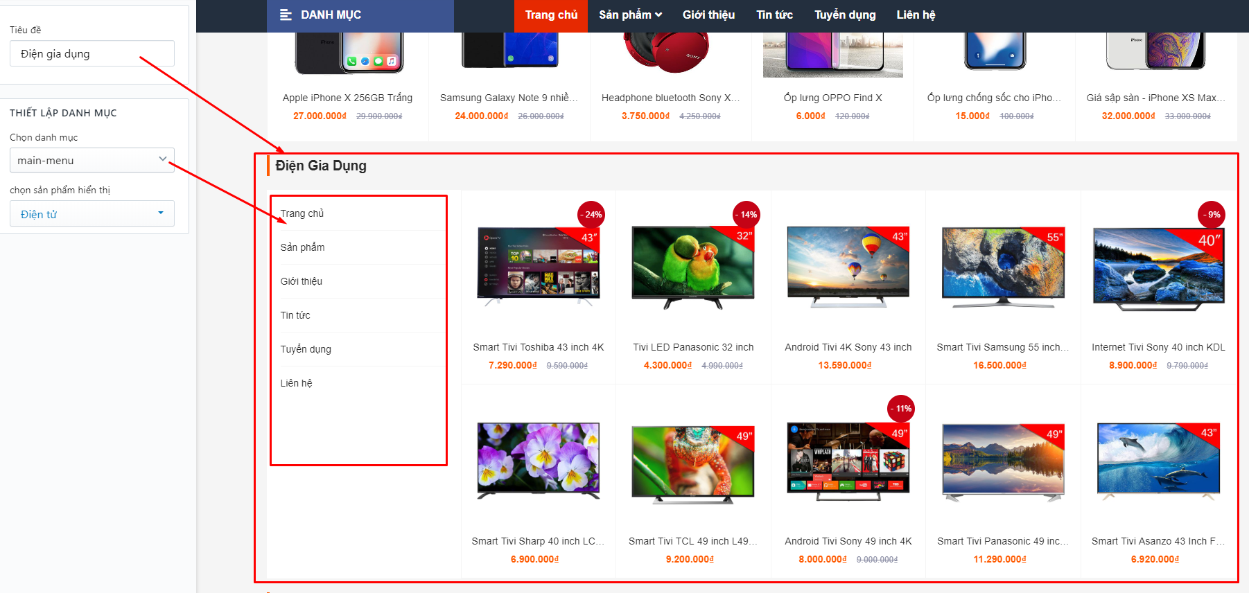Open Liên hệ in top navigation
1249x593 pixels.
(x=916, y=15)
